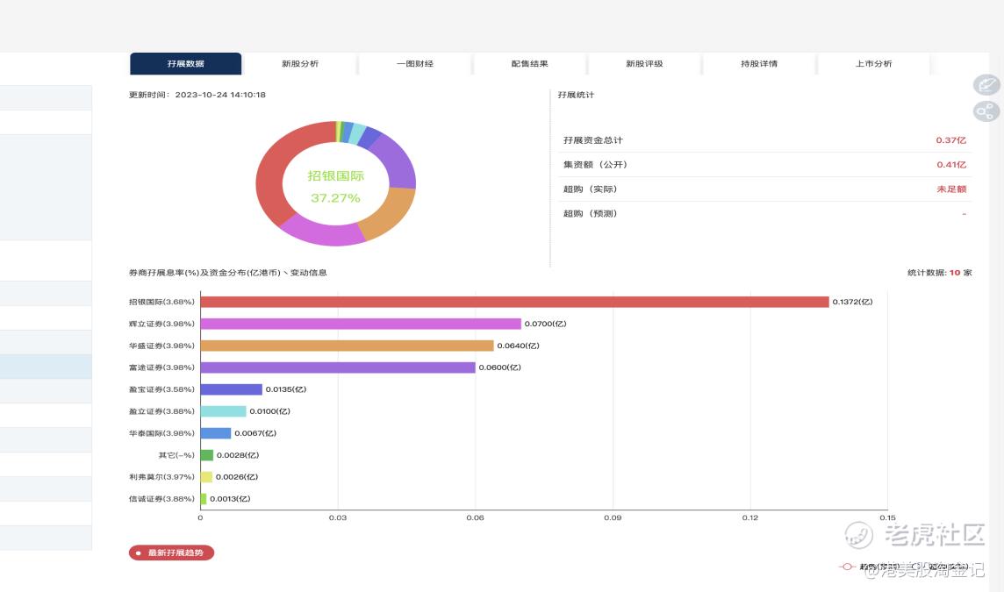
Task: Click the 盈宝证券 blue bar
Action: [231, 389]
